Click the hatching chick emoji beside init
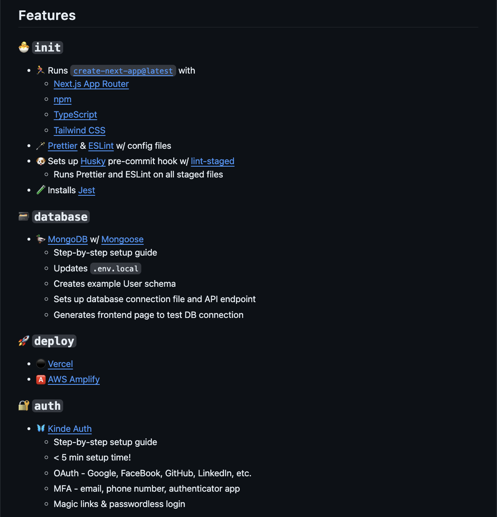This screenshot has width=497, height=517. tap(24, 47)
